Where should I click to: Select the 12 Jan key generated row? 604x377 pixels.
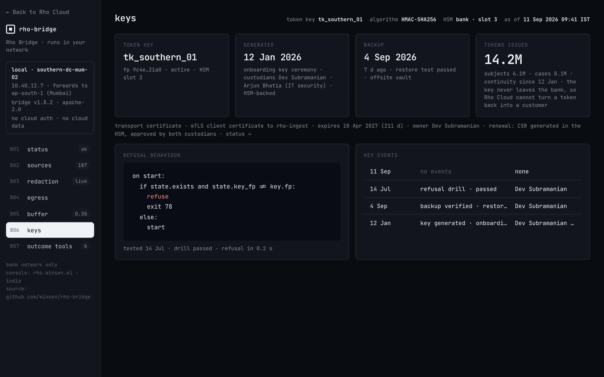tap(473, 223)
